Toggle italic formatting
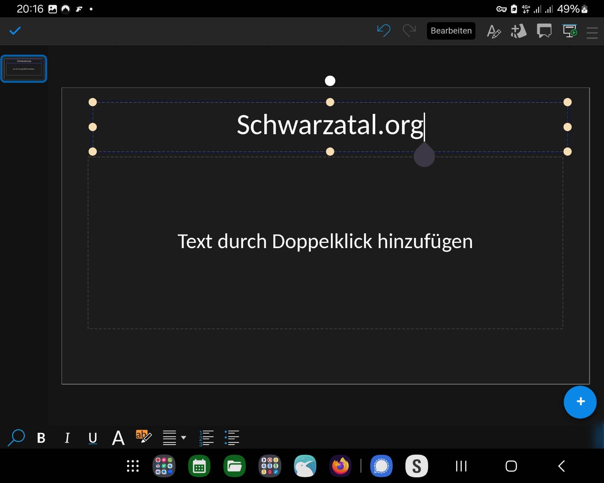 [67, 438]
